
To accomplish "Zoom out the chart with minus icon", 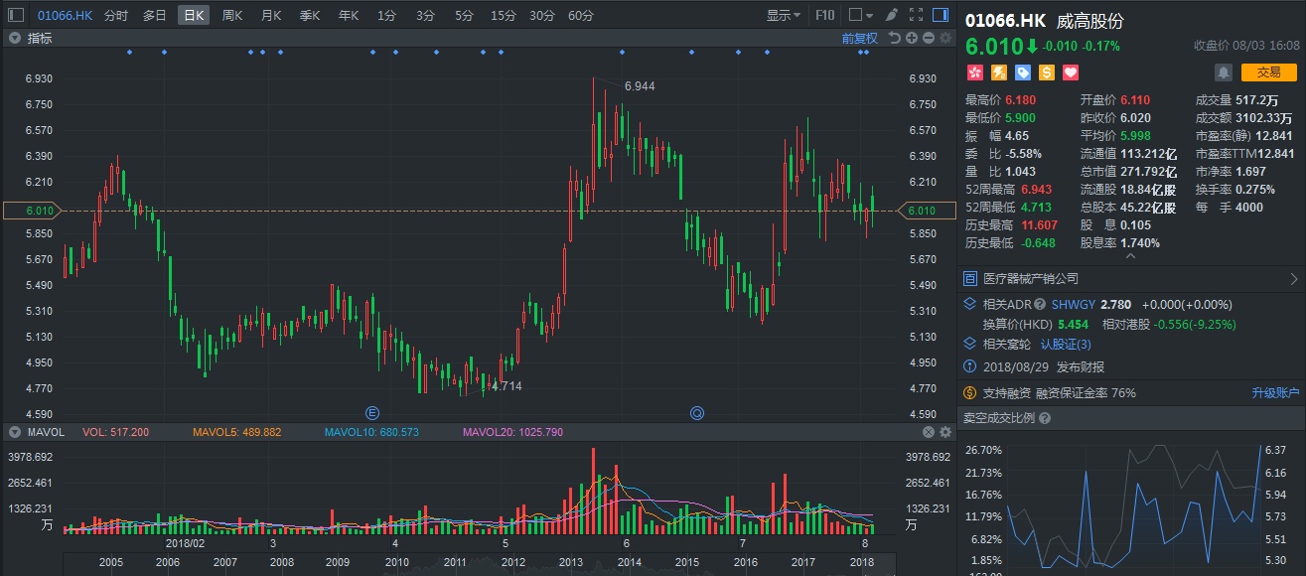I will pos(929,38).
